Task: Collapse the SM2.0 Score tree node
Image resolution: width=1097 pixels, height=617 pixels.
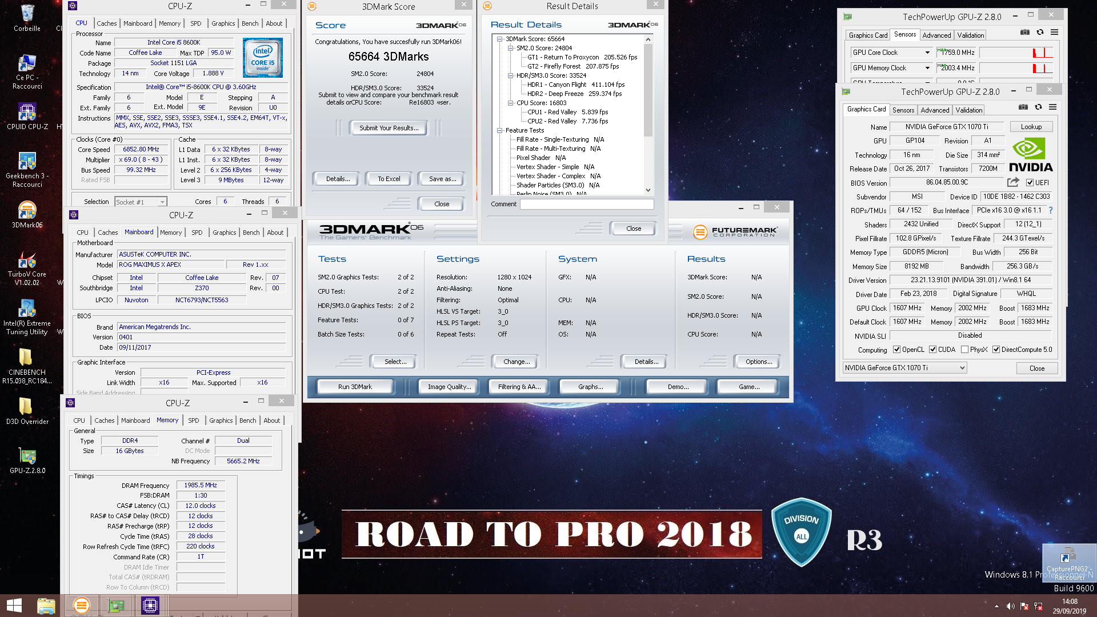Action: pyautogui.click(x=510, y=48)
